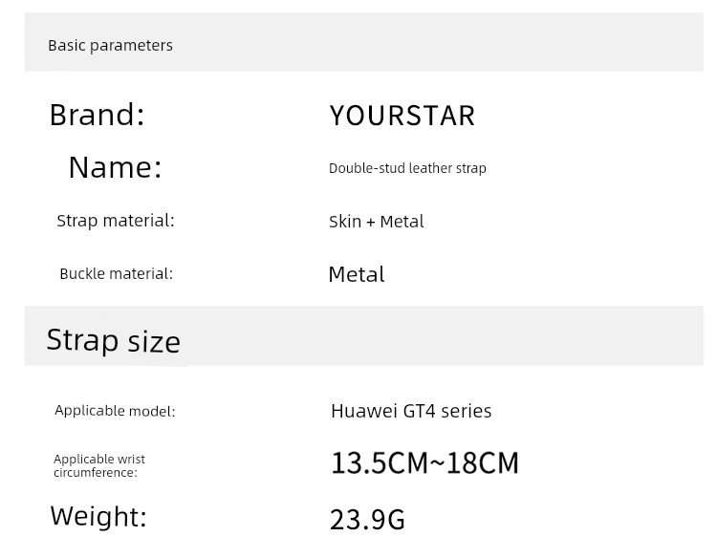717x558 pixels.
Task: Click the Skin + Metal value
Action: [377, 222]
